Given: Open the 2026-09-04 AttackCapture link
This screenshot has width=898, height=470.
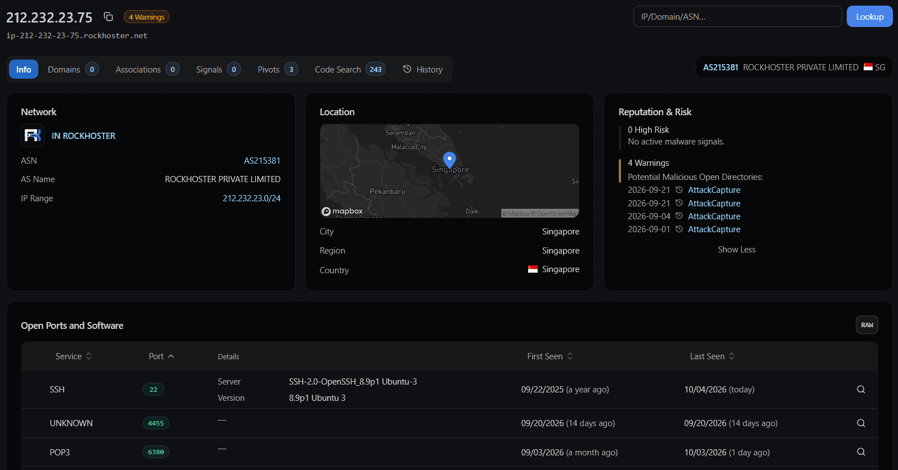Looking at the screenshot, I should (714, 216).
